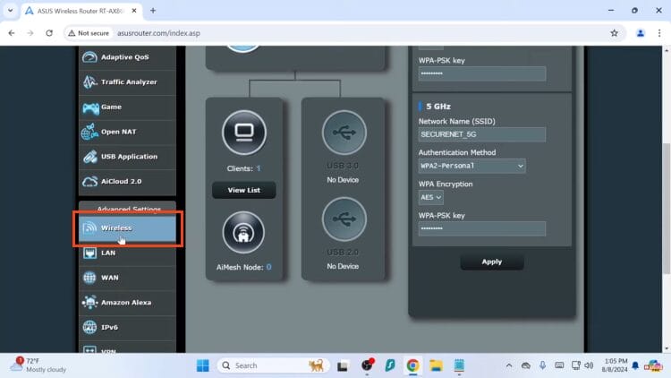
Task: Open the WPA Encryption AES dropdown
Action: click(431, 198)
